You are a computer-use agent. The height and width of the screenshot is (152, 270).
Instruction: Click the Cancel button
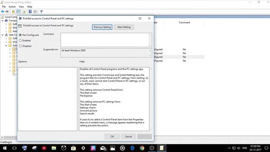[x=128, y=136]
